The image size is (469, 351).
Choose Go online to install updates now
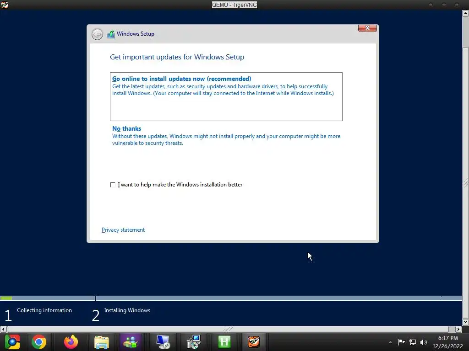226,96
